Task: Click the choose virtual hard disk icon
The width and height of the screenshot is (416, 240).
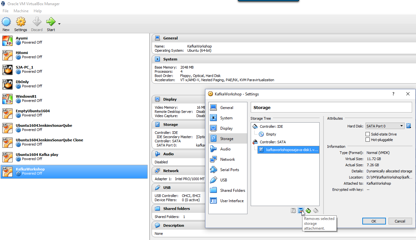Action: point(409,126)
